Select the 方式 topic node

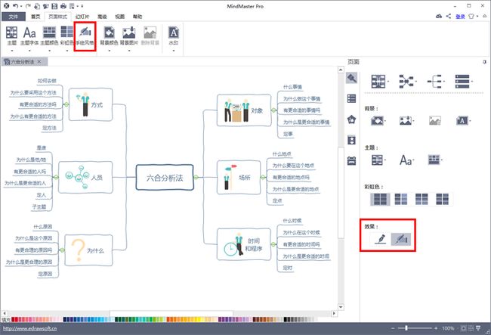click(91, 104)
